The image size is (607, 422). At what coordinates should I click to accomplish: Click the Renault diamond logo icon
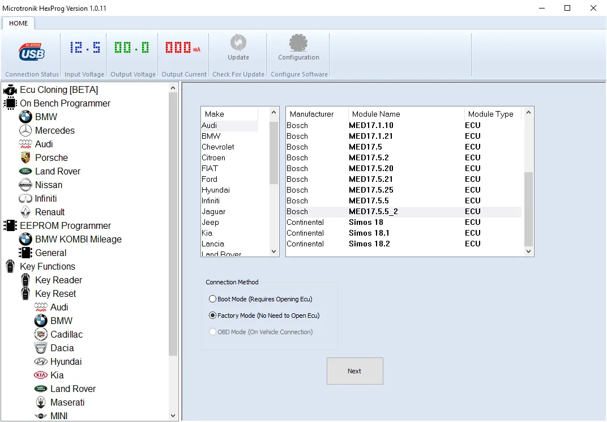[25, 212]
